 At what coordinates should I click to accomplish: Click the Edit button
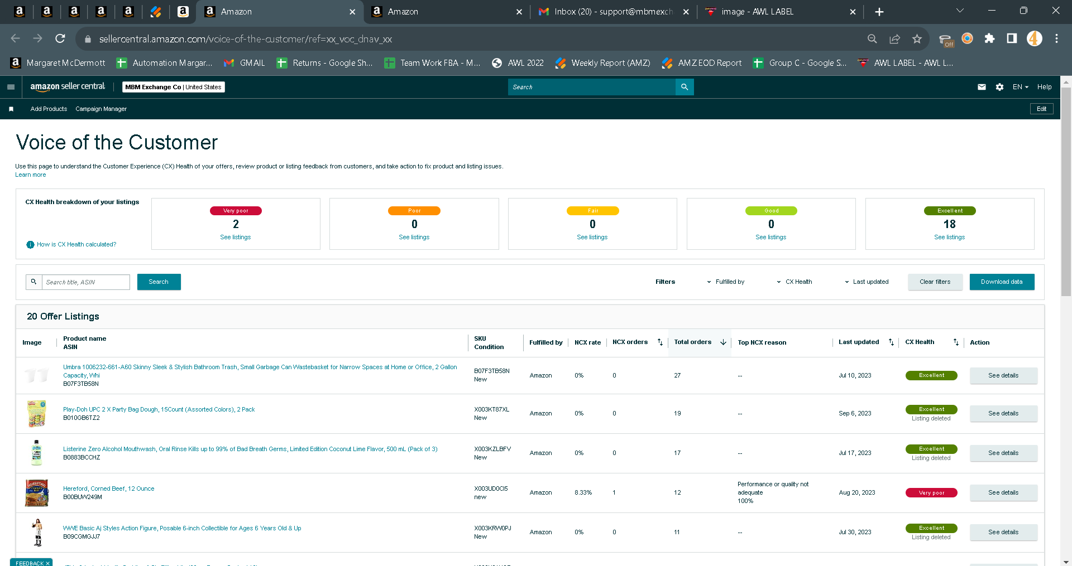click(x=1041, y=109)
